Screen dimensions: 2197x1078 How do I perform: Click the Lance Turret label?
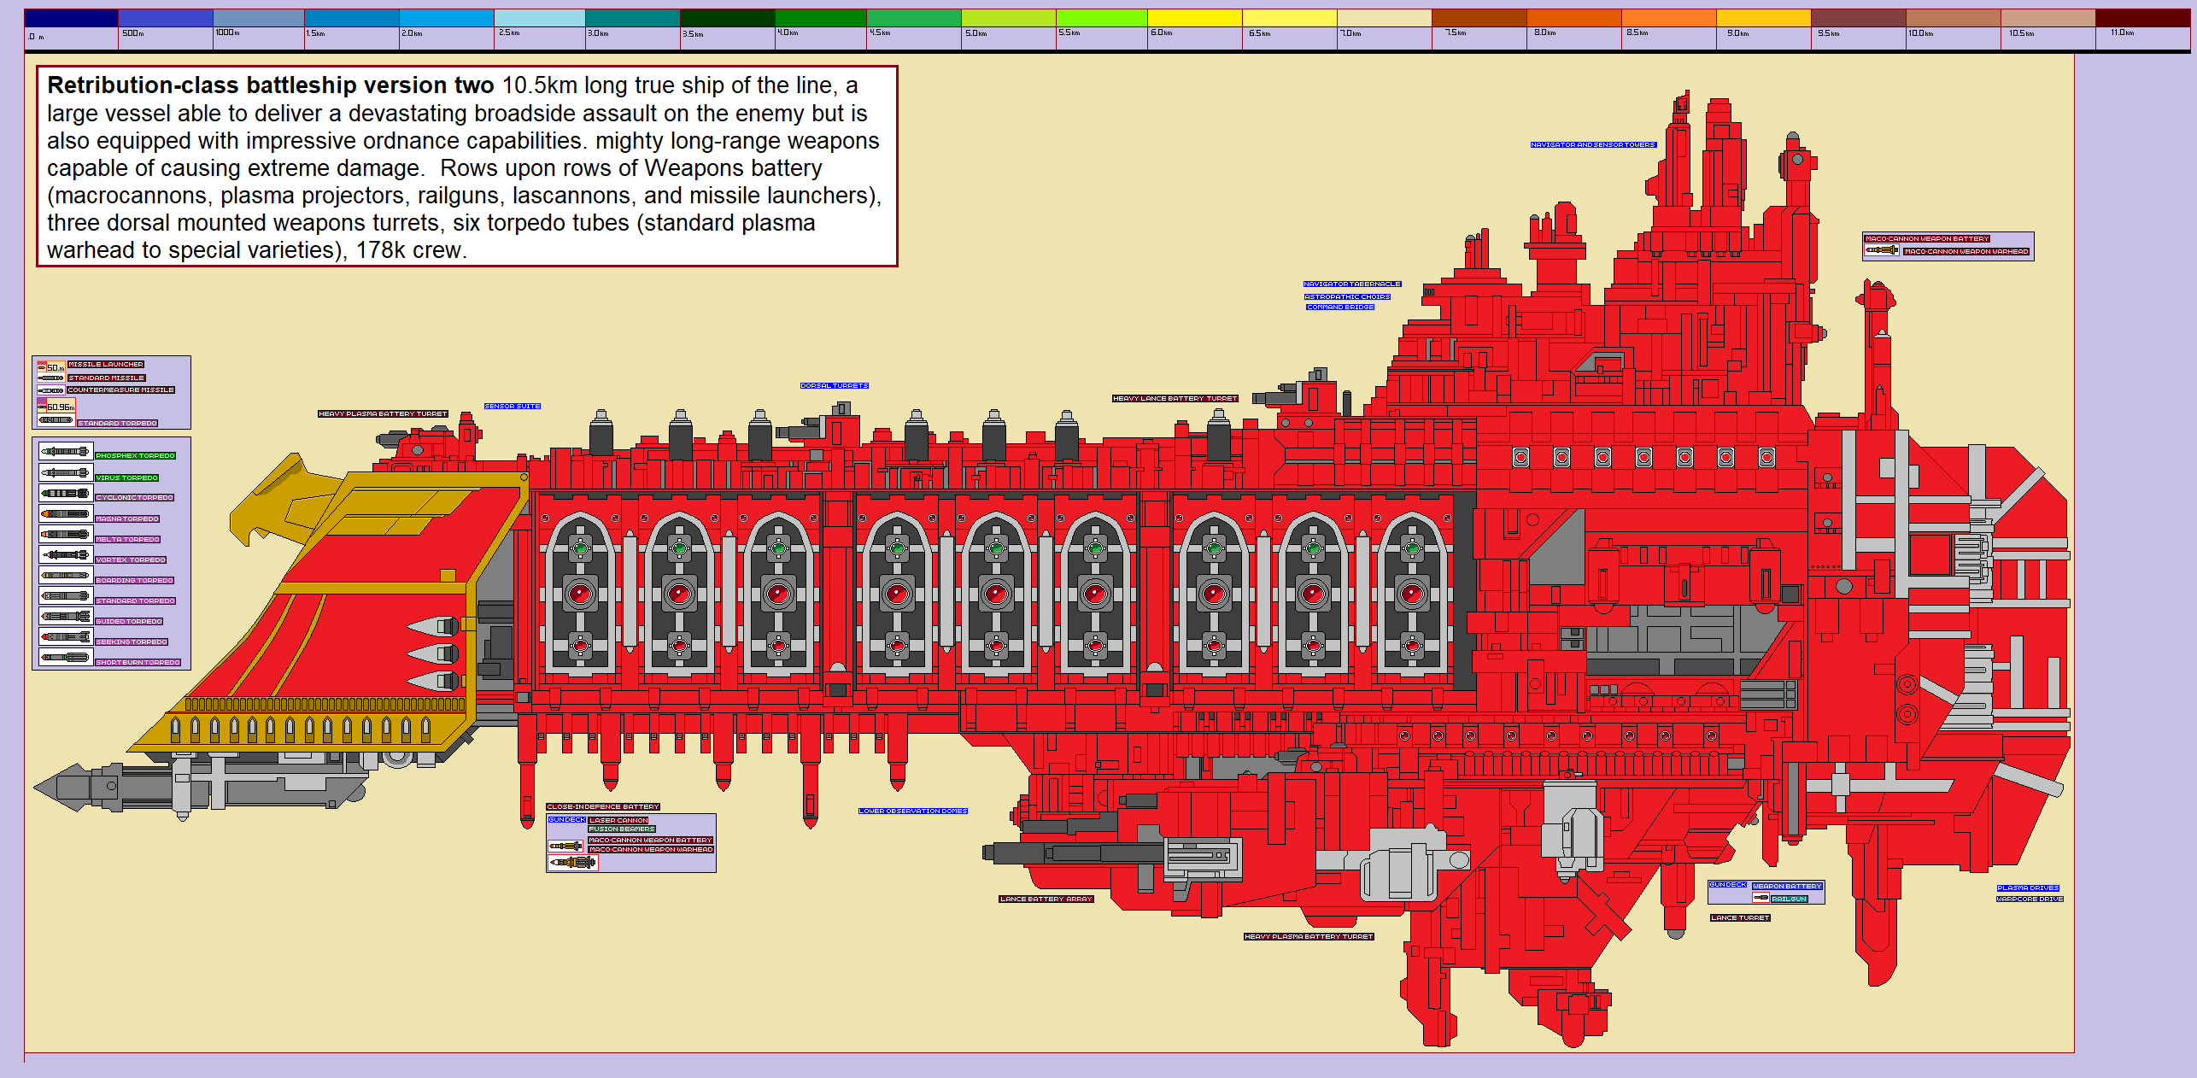click(1740, 918)
